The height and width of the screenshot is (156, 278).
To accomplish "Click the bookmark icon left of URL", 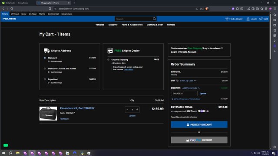I will click(x=50, y=9).
